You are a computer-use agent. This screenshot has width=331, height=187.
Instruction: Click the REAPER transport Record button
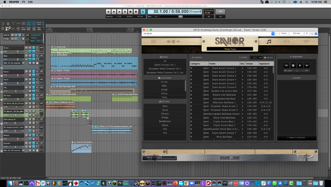[136, 12]
